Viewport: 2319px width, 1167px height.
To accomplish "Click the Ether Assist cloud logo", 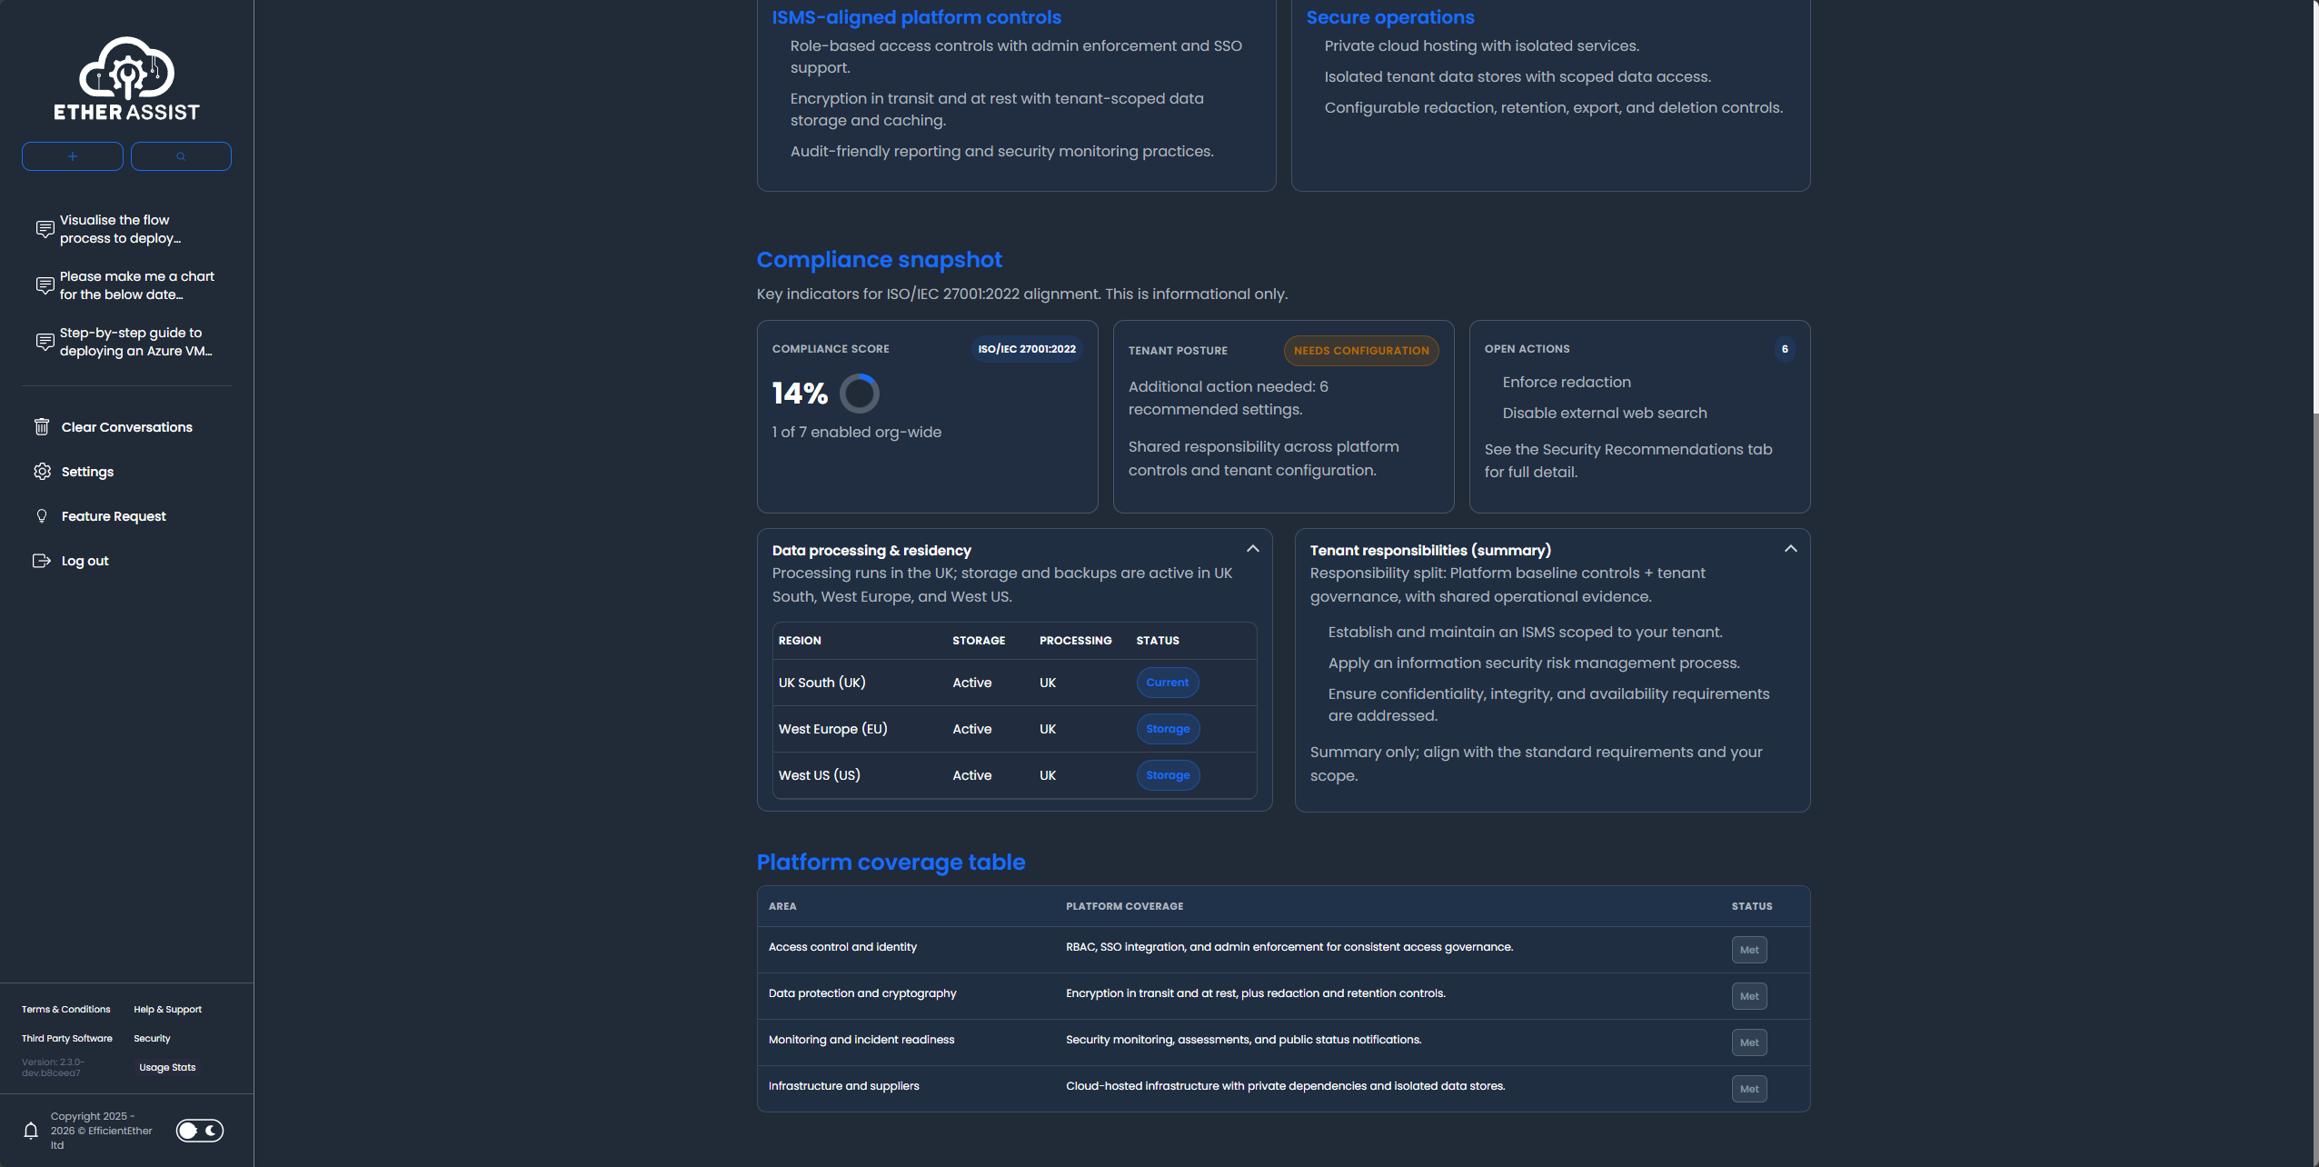I will tap(126, 78).
